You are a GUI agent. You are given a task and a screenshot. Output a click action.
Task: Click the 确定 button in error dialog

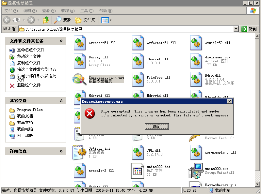(x=157, y=127)
